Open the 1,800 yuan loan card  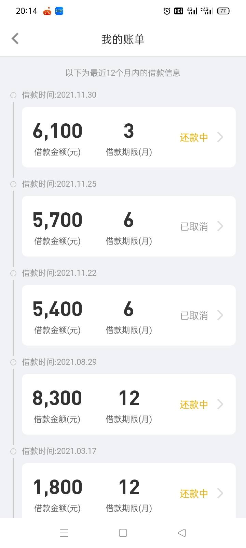point(129,490)
